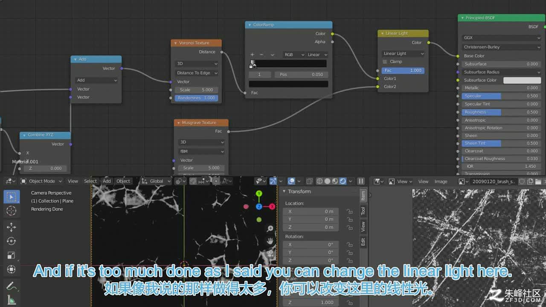Open the ColorRamp Linear interpolation dropdown
Screen dimensions: 546x307
(317, 55)
